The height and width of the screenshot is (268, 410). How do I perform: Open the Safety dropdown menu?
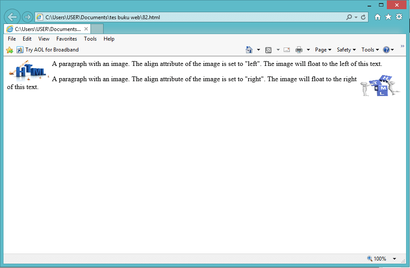345,50
